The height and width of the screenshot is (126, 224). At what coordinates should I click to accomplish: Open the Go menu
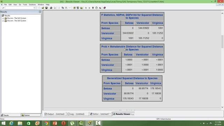(x=20, y=5)
